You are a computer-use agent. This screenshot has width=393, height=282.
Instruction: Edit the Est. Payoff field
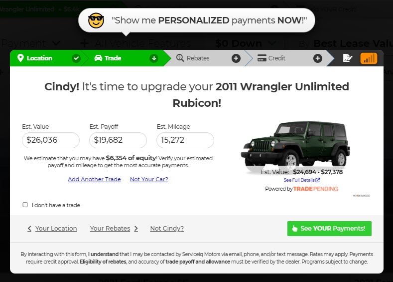coord(118,140)
